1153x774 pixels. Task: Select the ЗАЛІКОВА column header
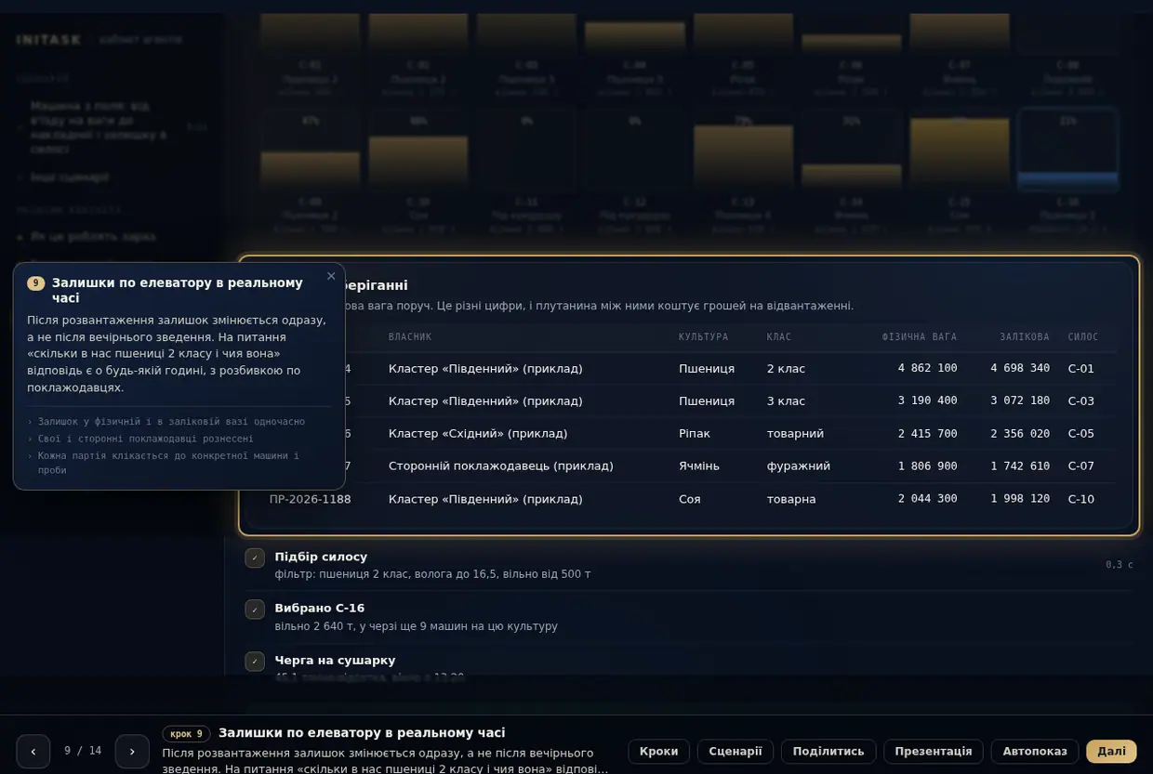(1025, 337)
